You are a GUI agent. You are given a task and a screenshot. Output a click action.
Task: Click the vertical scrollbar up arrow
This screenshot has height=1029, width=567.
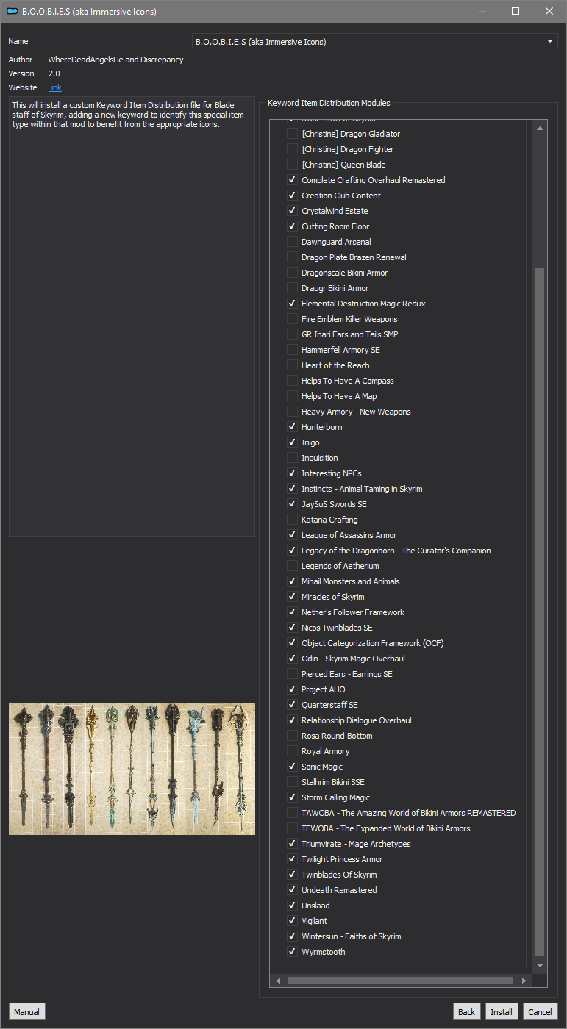coord(541,128)
